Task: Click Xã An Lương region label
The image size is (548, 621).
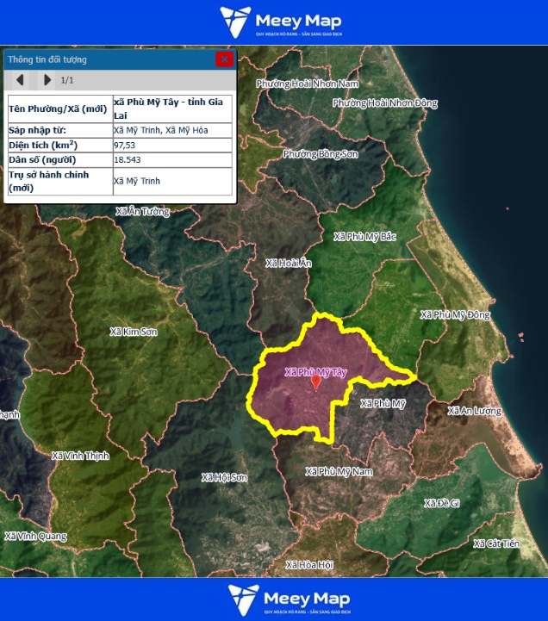Action: [x=474, y=412]
